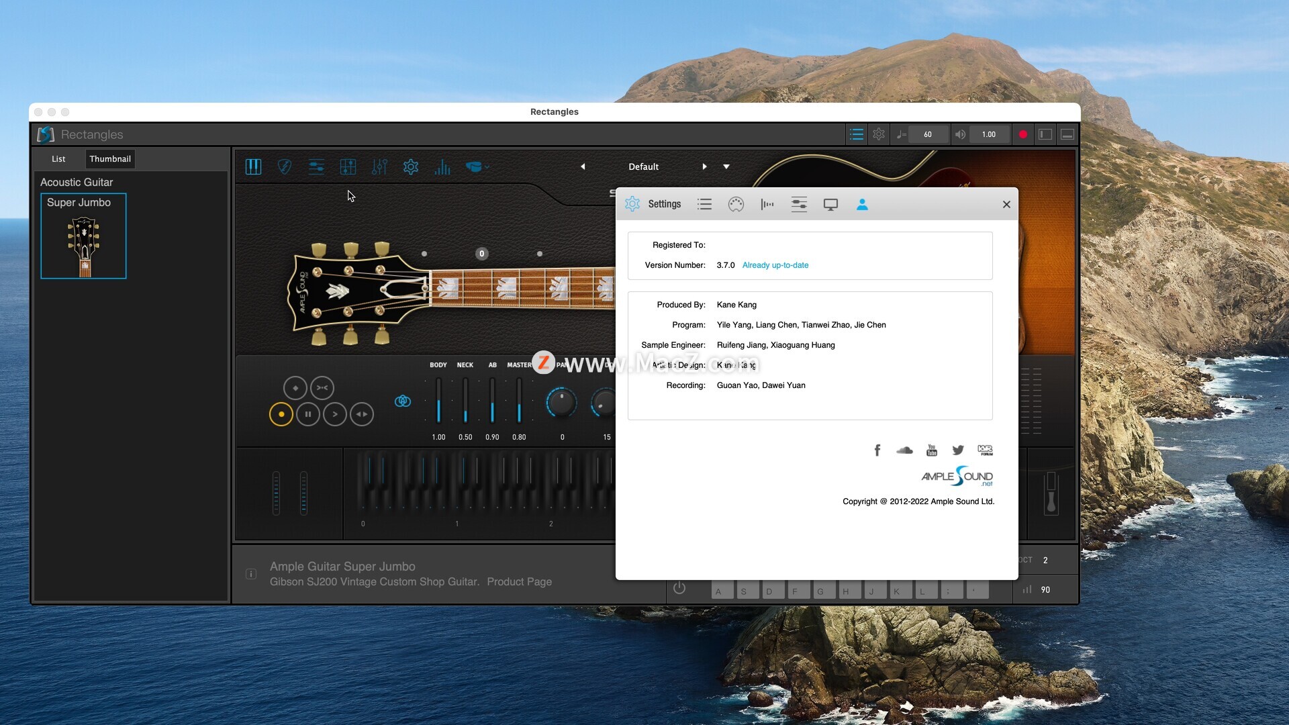Toggle the instrument list icon in header
1289x725 pixels.
coord(857,134)
